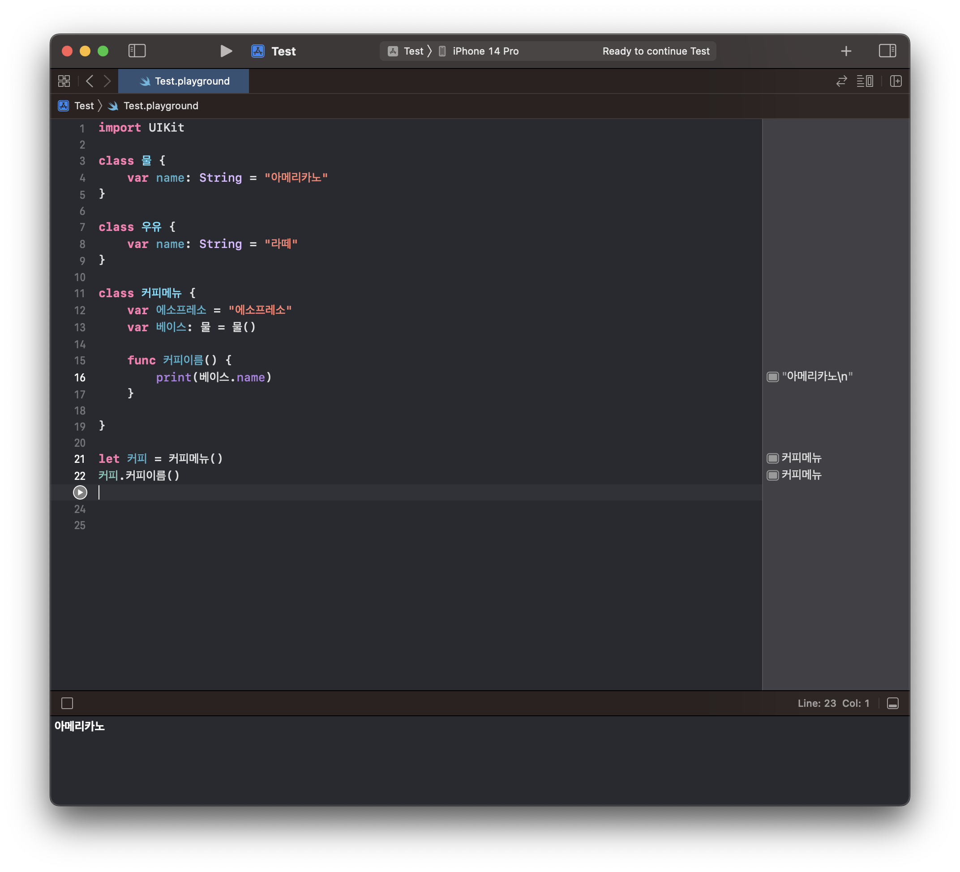Viewport: 960px width, 872px height.
Task: Show result inline for line 21
Action: click(772, 458)
